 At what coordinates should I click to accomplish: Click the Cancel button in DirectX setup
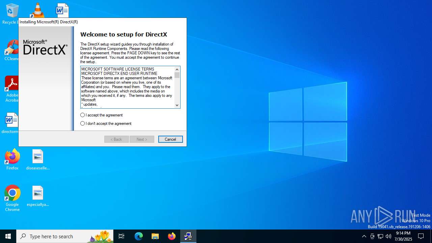(x=170, y=139)
